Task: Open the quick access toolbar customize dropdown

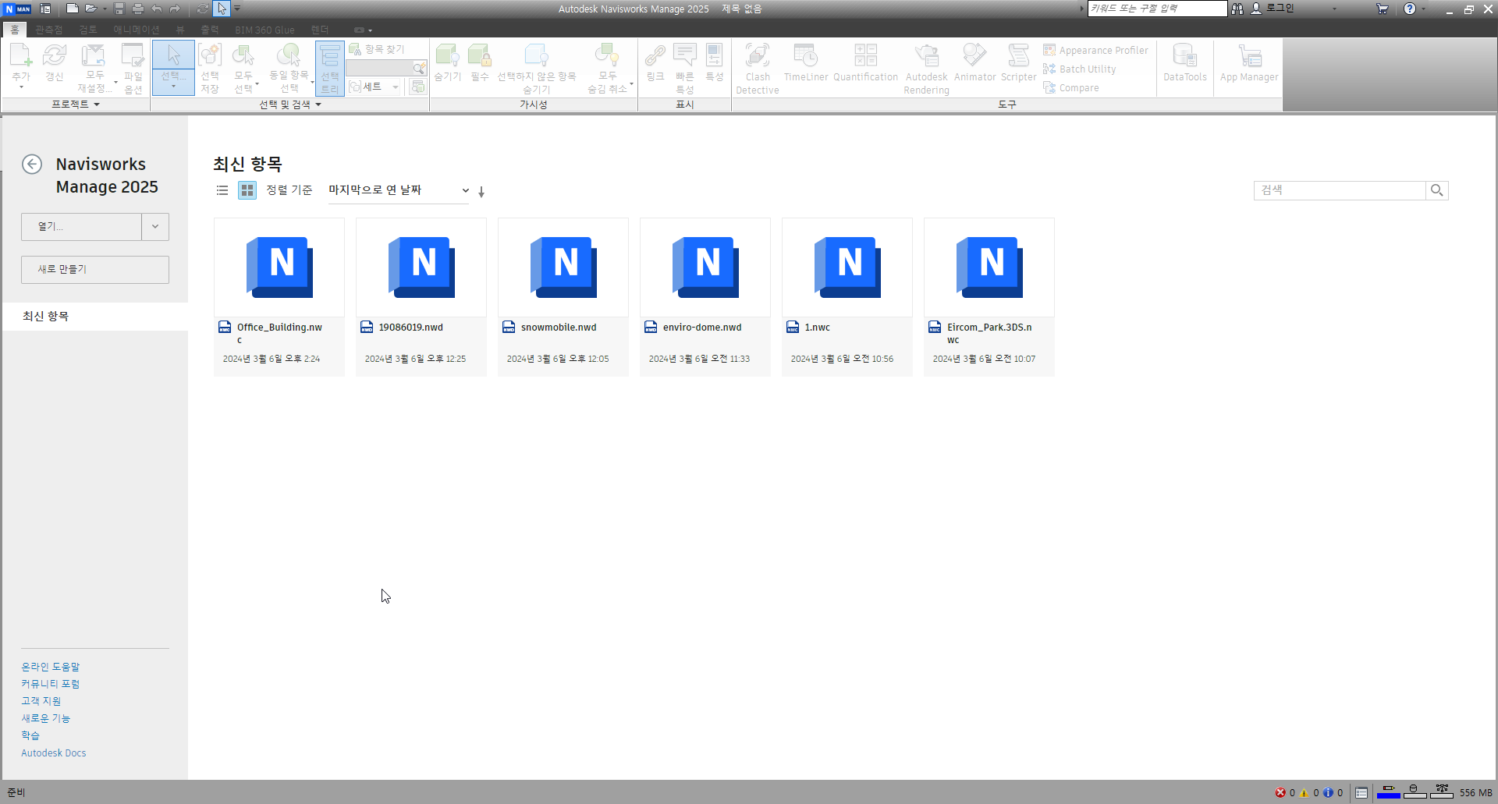Action: pyautogui.click(x=237, y=9)
